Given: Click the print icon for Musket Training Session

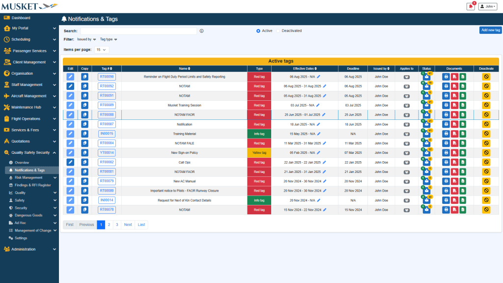Looking at the screenshot, I should [x=446, y=105].
